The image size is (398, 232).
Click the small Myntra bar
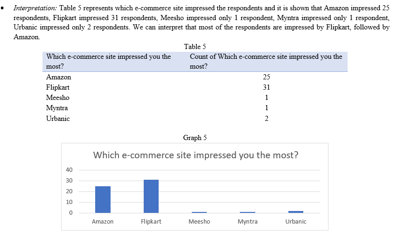point(247,212)
